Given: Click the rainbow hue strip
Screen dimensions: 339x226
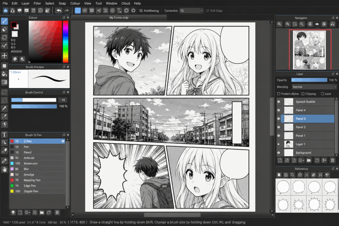Looking at the screenshot, I should click(x=66, y=41).
